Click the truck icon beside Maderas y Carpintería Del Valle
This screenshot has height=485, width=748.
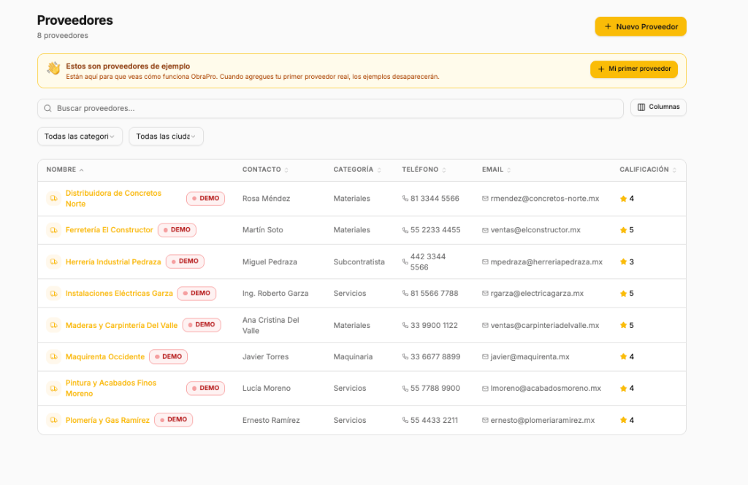point(53,325)
